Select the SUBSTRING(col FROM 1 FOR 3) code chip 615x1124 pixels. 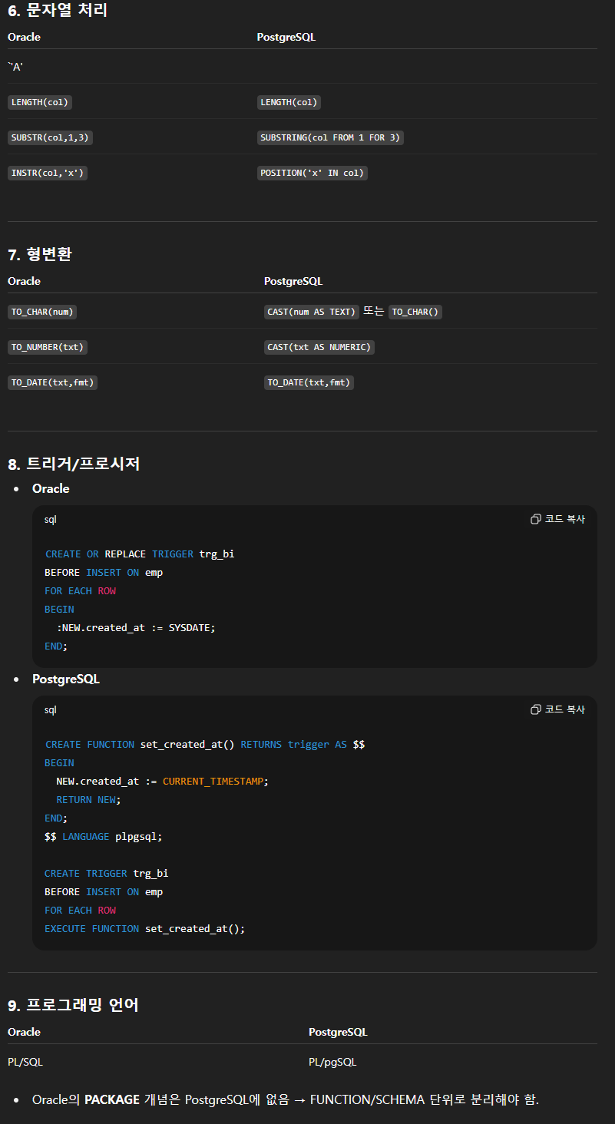330,137
